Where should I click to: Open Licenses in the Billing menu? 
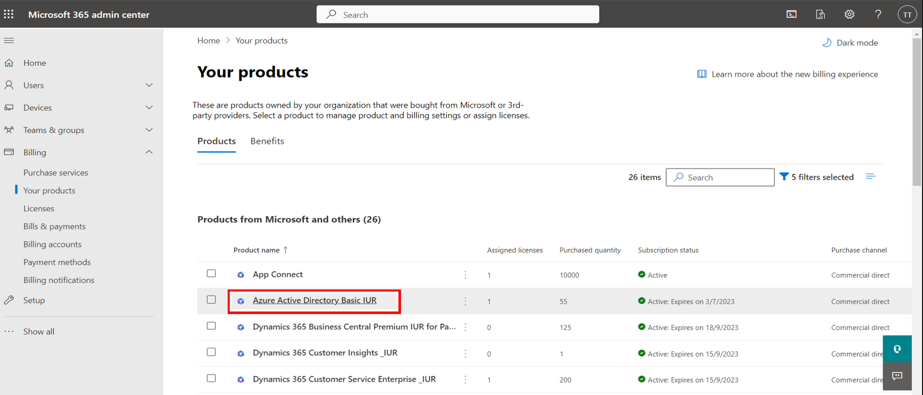tap(38, 209)
